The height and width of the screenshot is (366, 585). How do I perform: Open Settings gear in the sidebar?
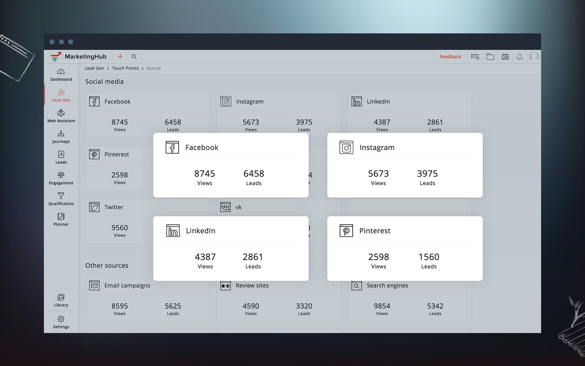[x=61, y=322]
